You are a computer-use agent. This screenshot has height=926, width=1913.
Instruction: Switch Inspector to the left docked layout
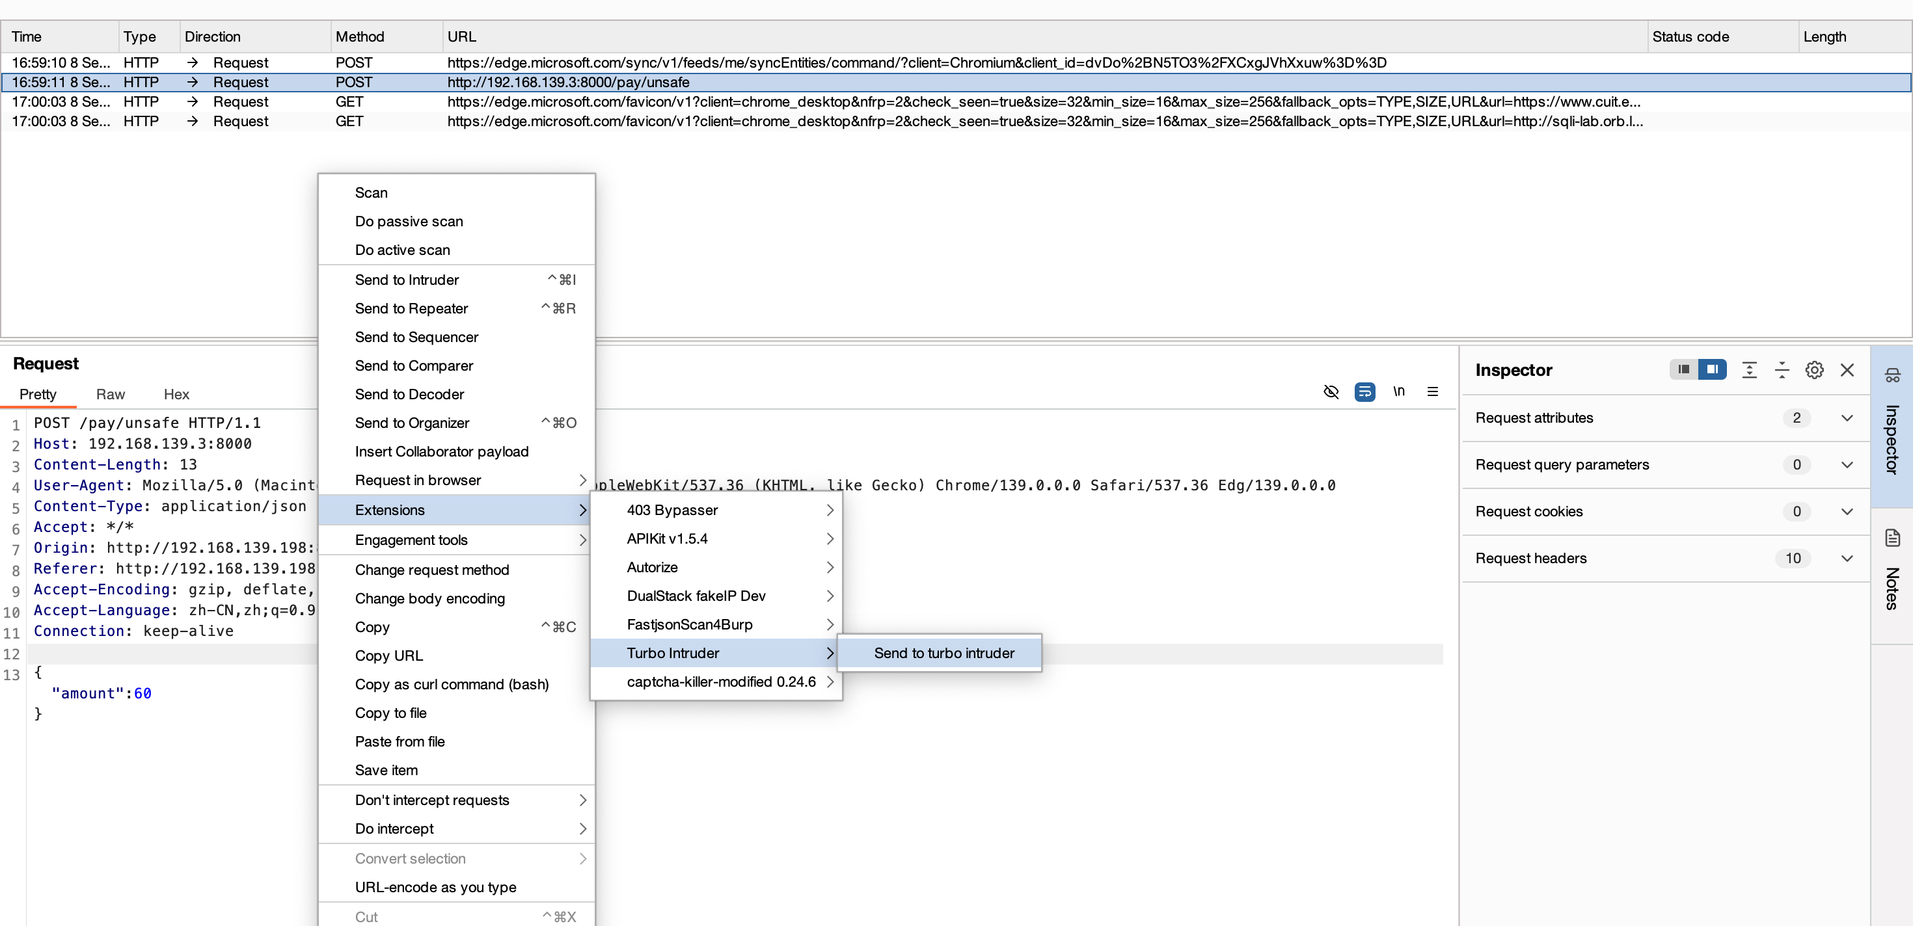(1683, 369)
